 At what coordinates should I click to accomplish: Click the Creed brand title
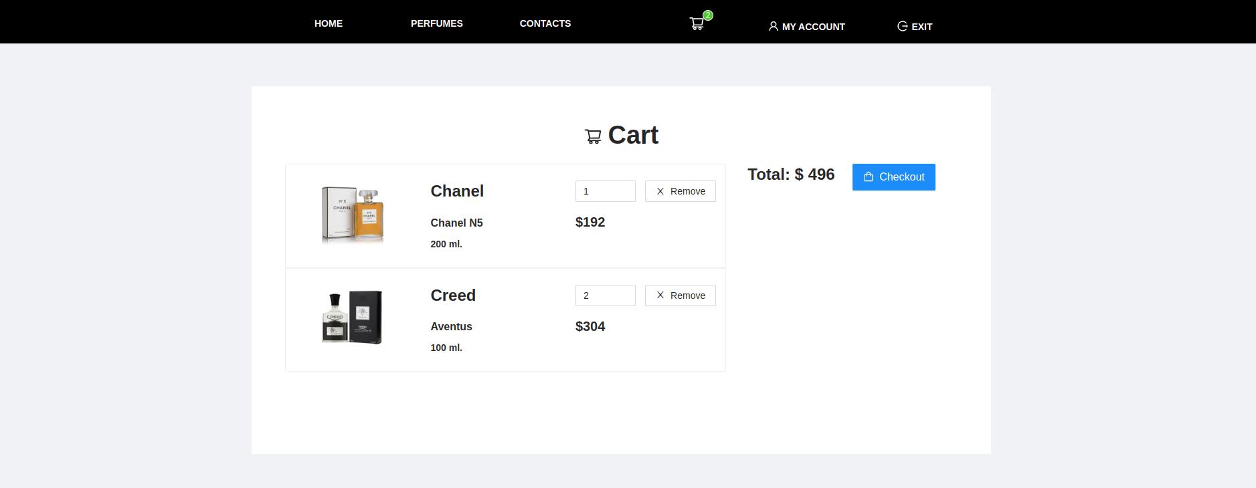click(x=453, y=295)
